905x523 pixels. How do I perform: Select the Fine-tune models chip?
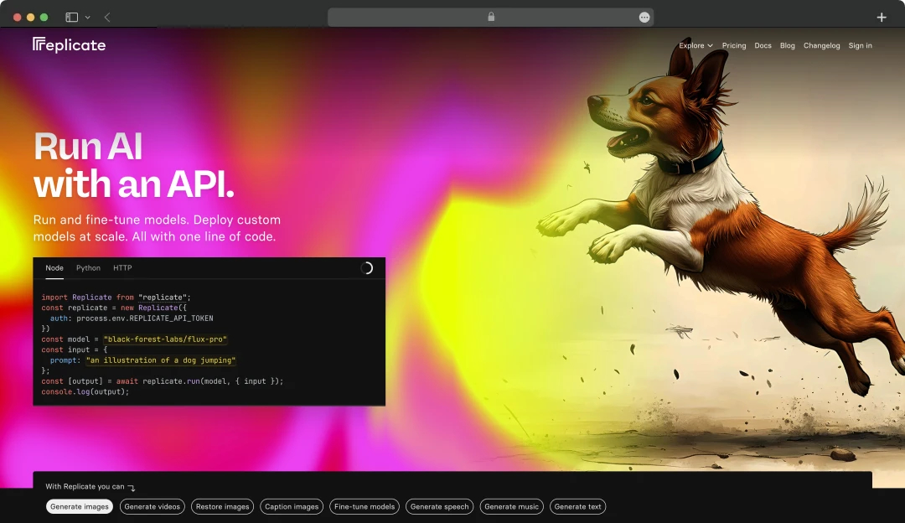364,506
